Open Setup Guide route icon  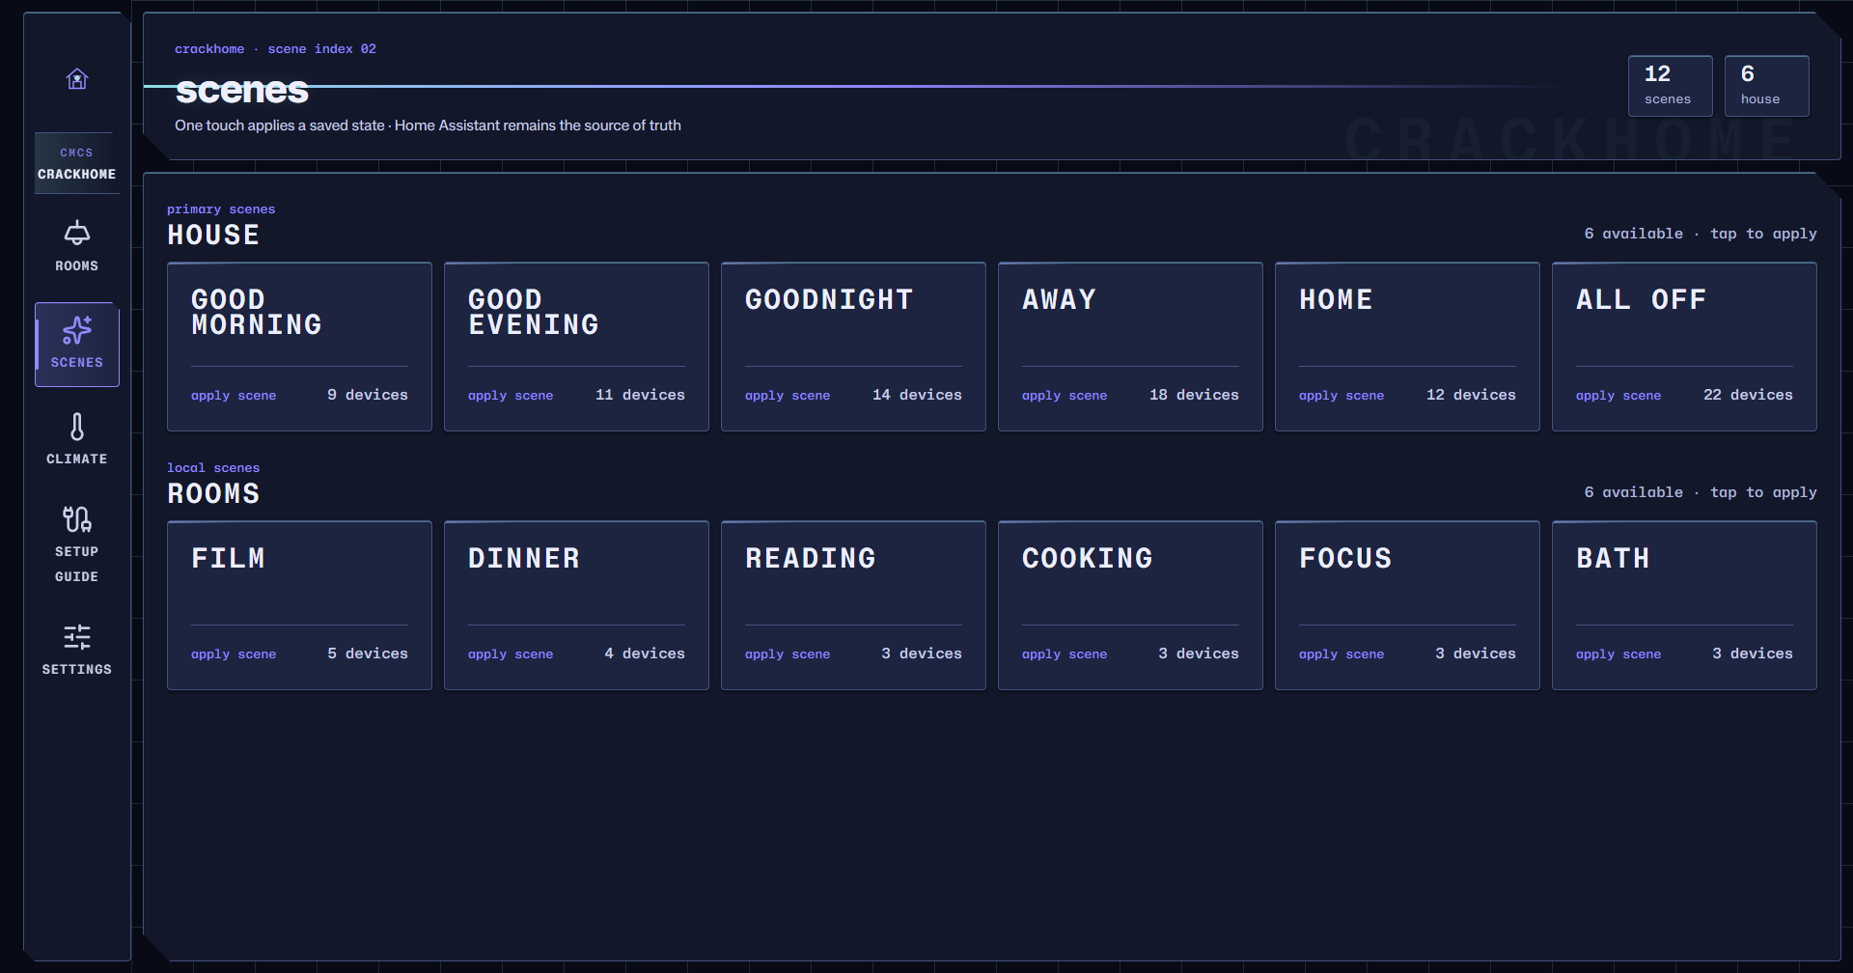77,519
